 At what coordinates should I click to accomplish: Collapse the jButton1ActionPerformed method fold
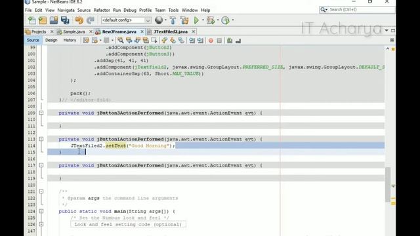click(41, 139)
